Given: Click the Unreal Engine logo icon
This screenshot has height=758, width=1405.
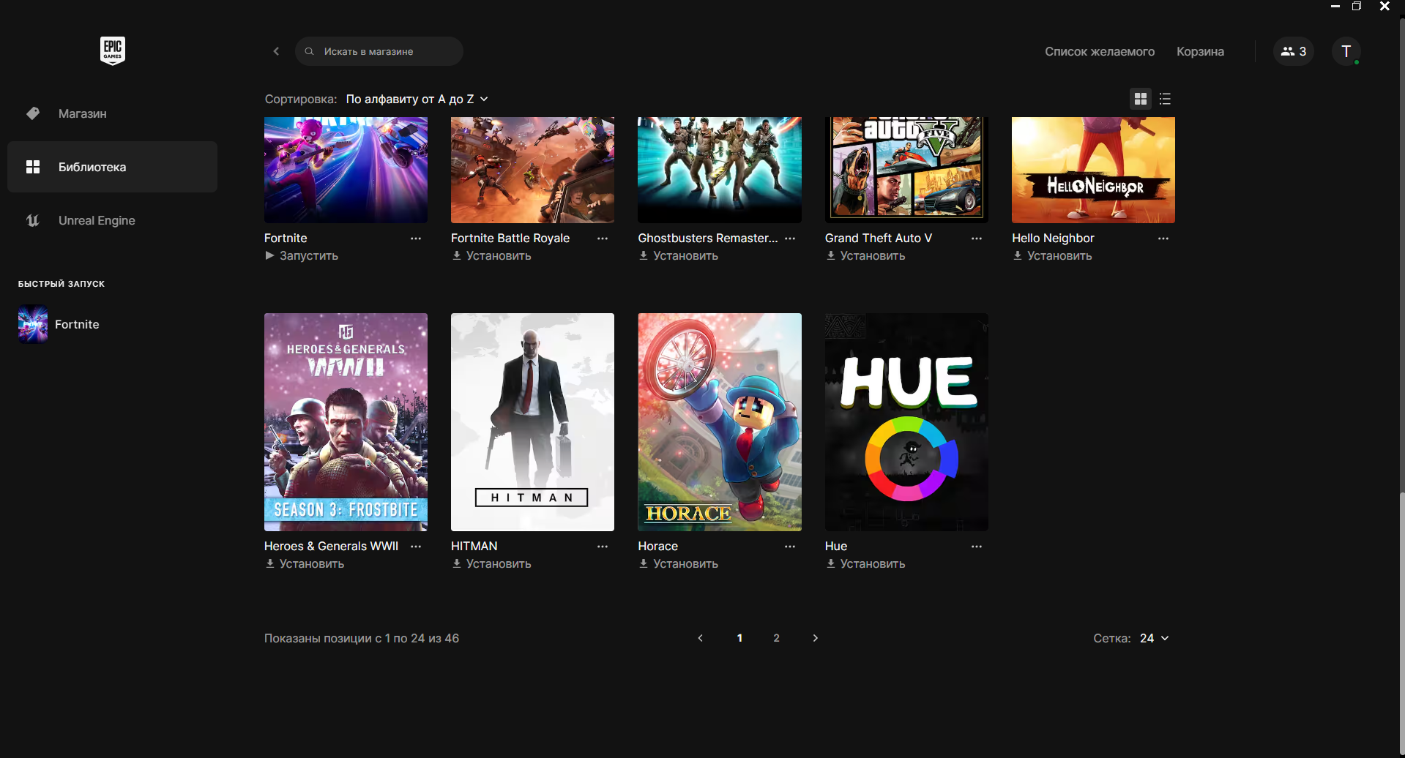Looking at the screenshot, I should point(33,220).
